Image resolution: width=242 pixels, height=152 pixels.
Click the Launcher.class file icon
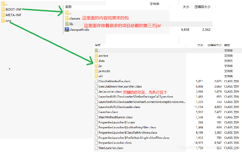(x=96, y=112)
